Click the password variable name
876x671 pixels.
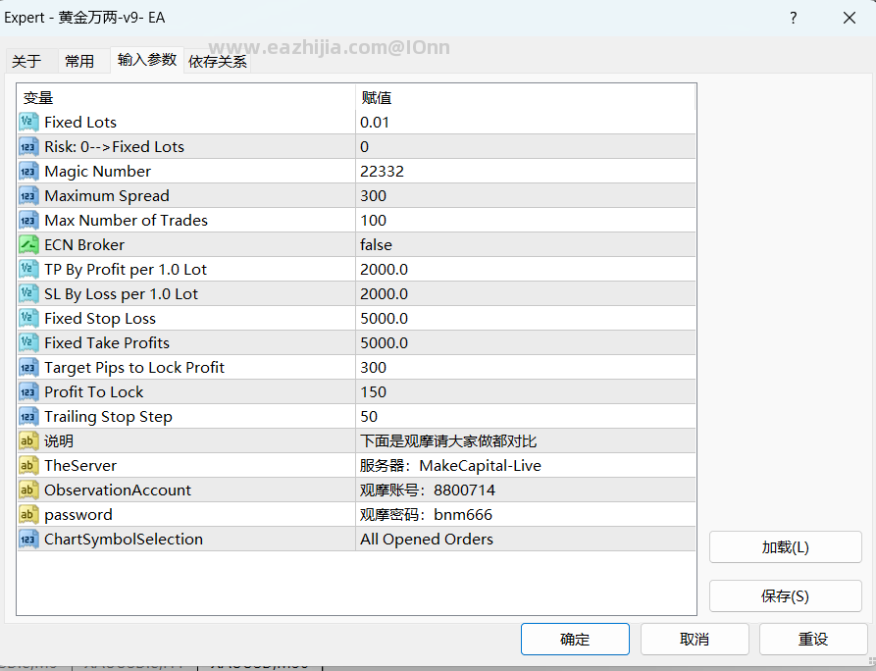(78, 515)
